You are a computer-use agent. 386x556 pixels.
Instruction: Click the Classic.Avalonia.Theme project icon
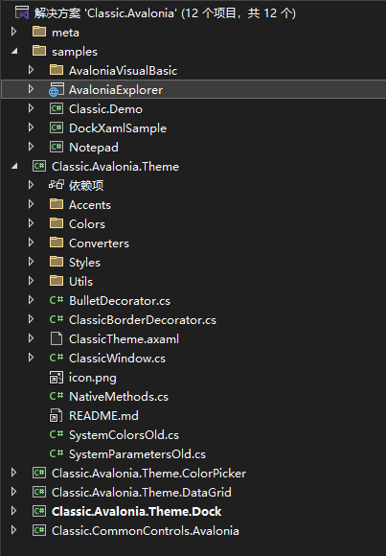(39, 166)
